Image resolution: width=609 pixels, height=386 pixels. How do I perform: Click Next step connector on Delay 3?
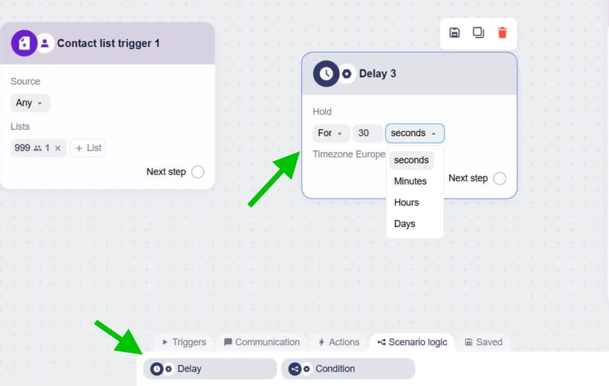(500, 178)
